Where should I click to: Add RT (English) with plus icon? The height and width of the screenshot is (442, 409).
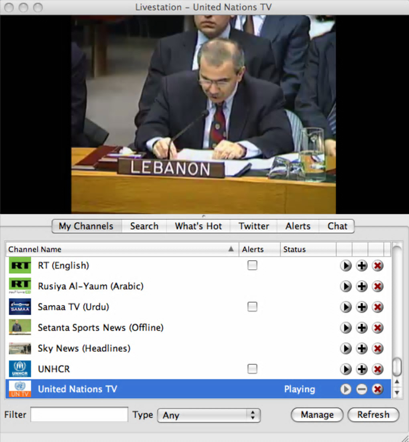point(362,265)
